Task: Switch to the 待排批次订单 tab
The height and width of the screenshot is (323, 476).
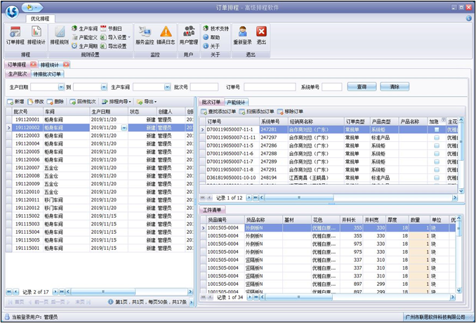Action: click(47, 74)
